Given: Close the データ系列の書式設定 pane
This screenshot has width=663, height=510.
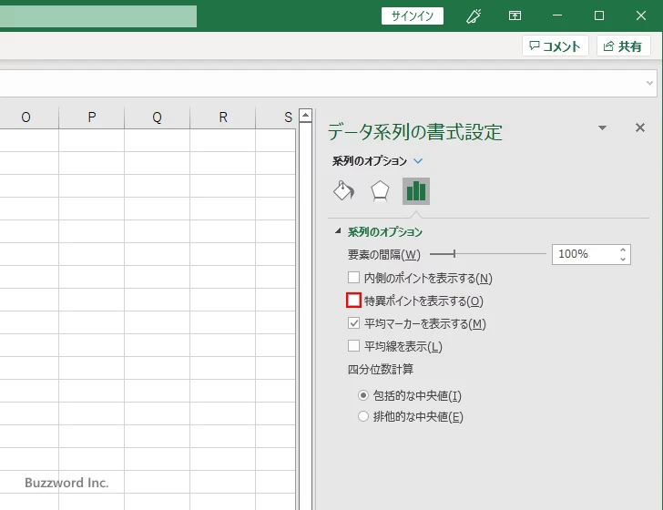Looking at the screenshot, I should point(640,127).
